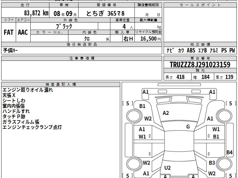Click the note 室内内張傷
Screen dimensions: 238x178
pyautogui.click(x=13, y=106)
